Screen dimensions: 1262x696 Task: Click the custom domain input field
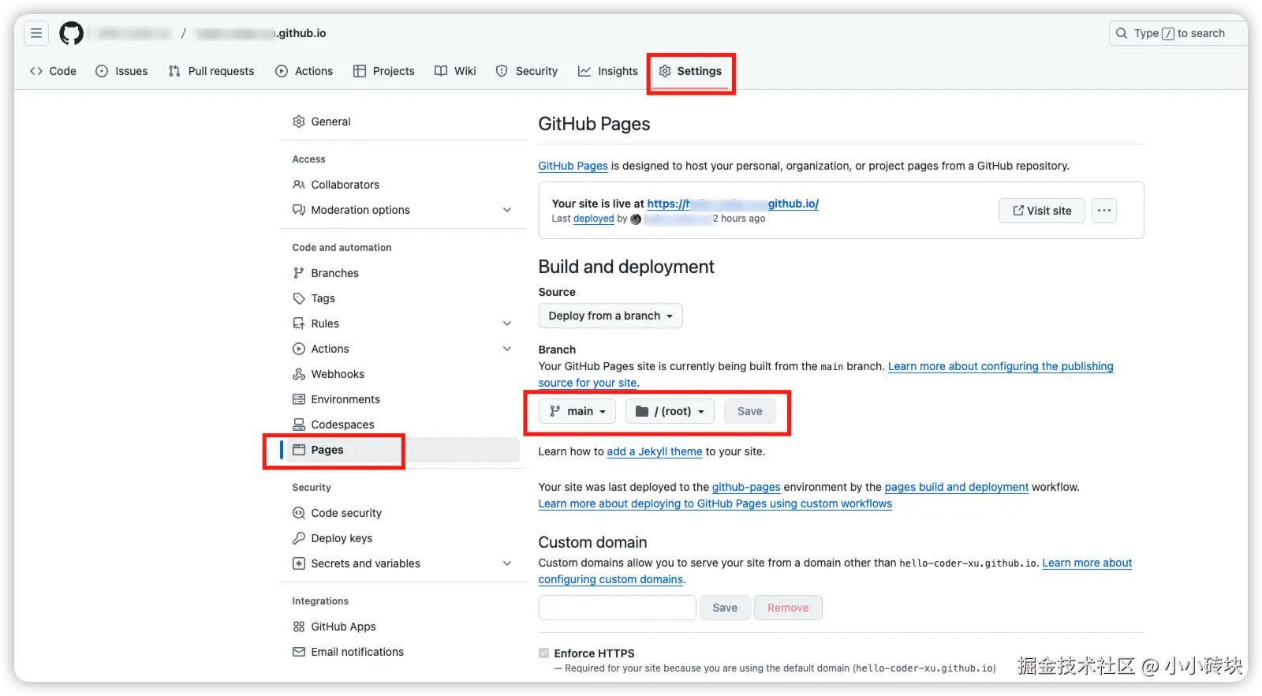tap(618, 608)
